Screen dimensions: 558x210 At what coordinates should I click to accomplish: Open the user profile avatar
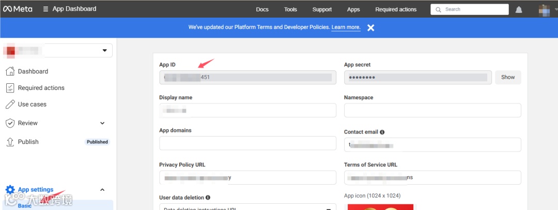tap(544, 10)
